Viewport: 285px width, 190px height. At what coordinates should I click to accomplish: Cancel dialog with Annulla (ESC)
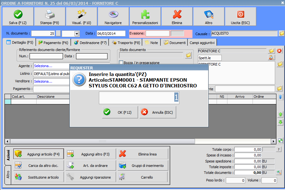coord(158,112)
